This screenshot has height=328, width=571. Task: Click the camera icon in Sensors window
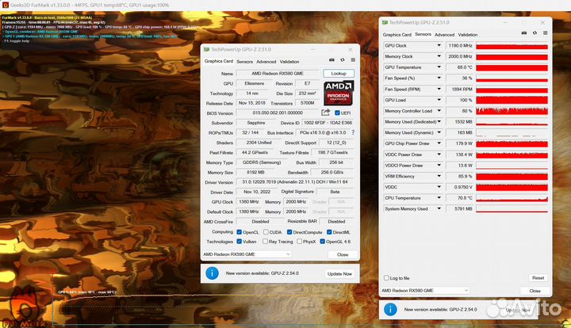[x=524, y=33]
